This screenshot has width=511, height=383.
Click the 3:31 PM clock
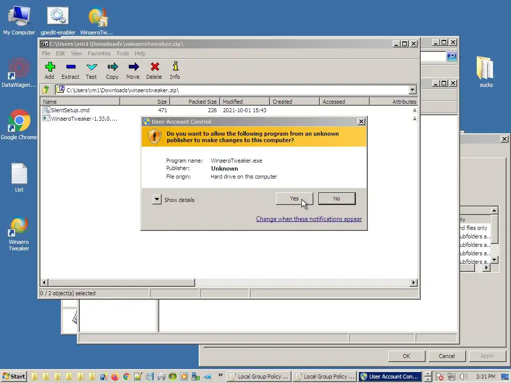click(485, 377)
